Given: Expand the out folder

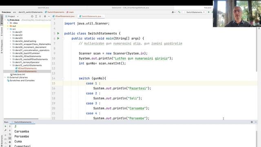Looking at the screenshot, I should pyautogui.click(x=8, y=26).
